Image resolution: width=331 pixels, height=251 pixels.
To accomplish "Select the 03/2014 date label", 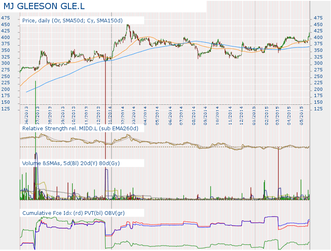I will tap(134, 116).
